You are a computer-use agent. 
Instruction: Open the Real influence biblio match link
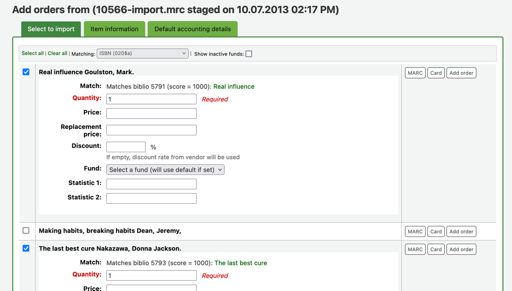[234, 87]
